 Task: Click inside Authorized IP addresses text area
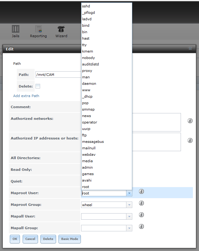tap(156, 142)
